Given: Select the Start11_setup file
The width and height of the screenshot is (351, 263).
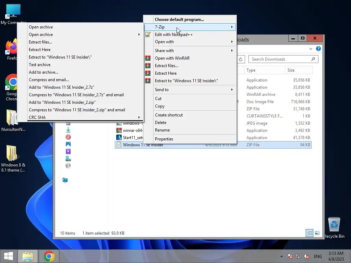Looking at the screenshot, I should pyautogui.click(x=130, y=138).
